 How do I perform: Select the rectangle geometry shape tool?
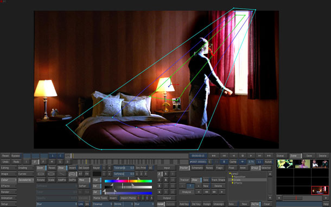point(41,174)
